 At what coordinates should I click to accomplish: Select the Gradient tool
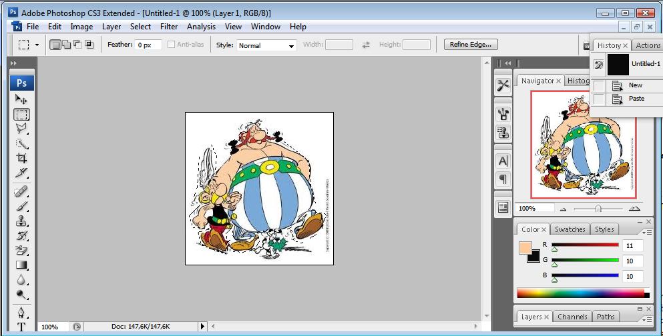[x=21, y=265]
